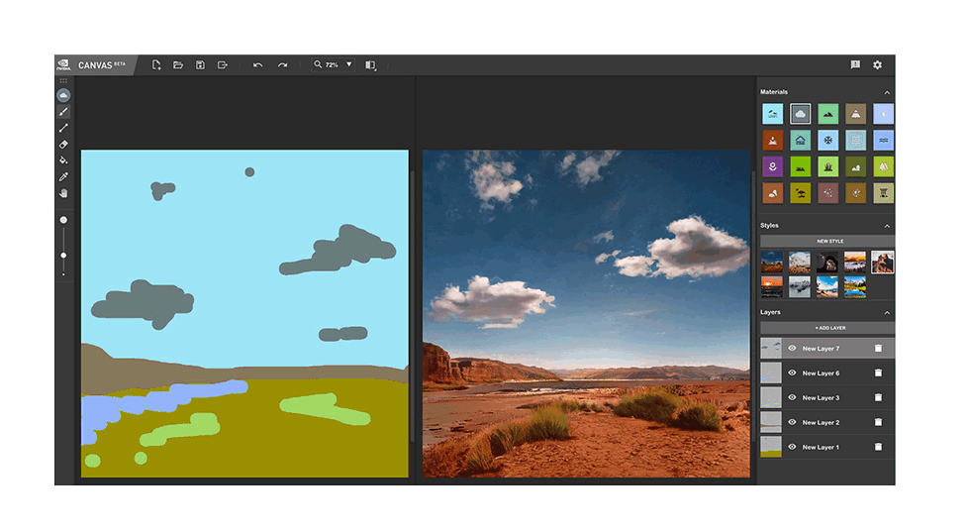Apply the first desert night style thumbnail

772,263
